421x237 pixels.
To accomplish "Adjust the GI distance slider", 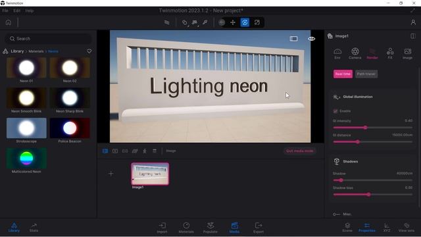I will [373, 142].
